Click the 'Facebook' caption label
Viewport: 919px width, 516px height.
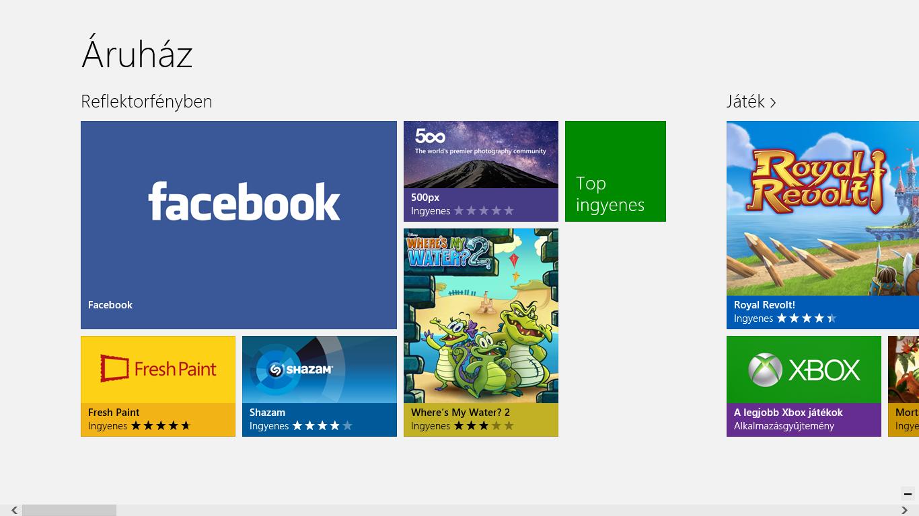tap(110, 305)
